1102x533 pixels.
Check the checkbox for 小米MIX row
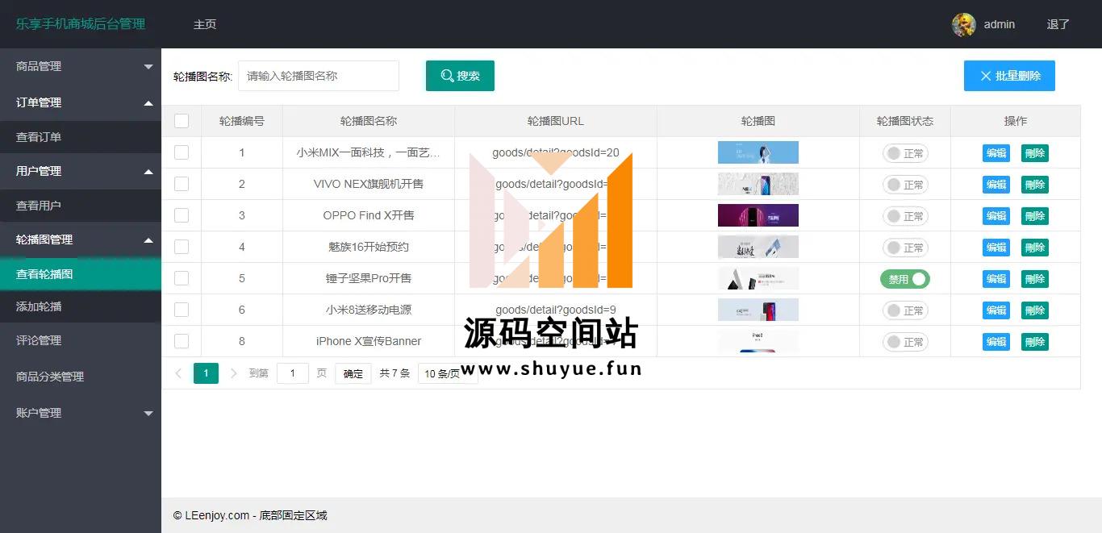click(182, 152)
